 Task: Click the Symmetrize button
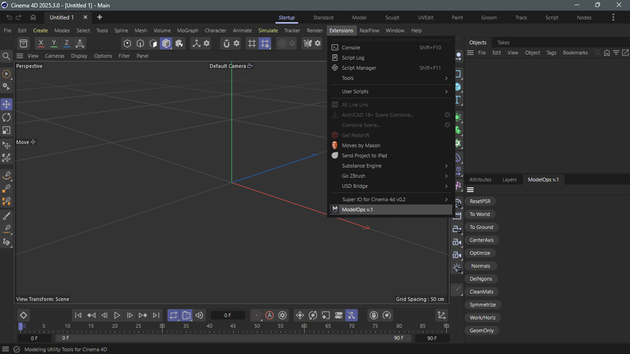point(483,305)
